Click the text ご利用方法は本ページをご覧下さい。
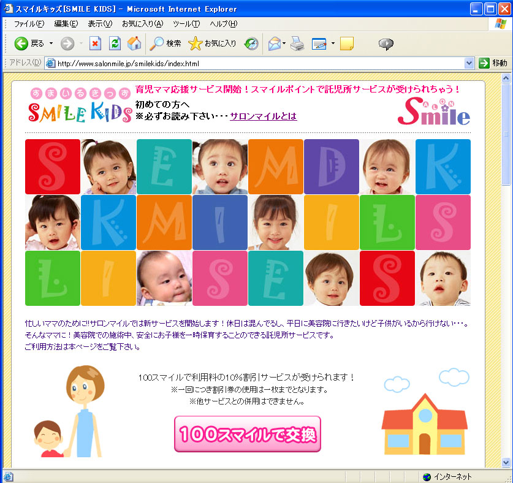 [x=83, y=346]
